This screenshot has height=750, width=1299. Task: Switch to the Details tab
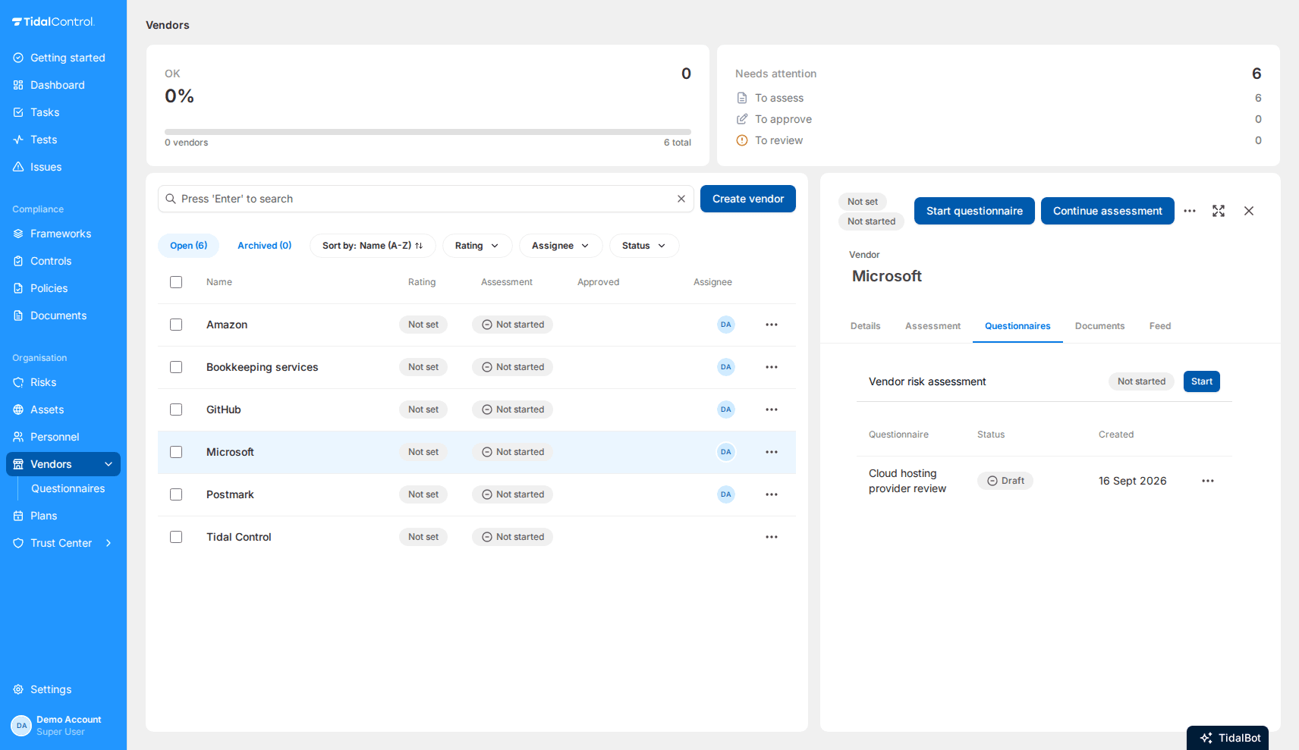click(x=865, y=326)
